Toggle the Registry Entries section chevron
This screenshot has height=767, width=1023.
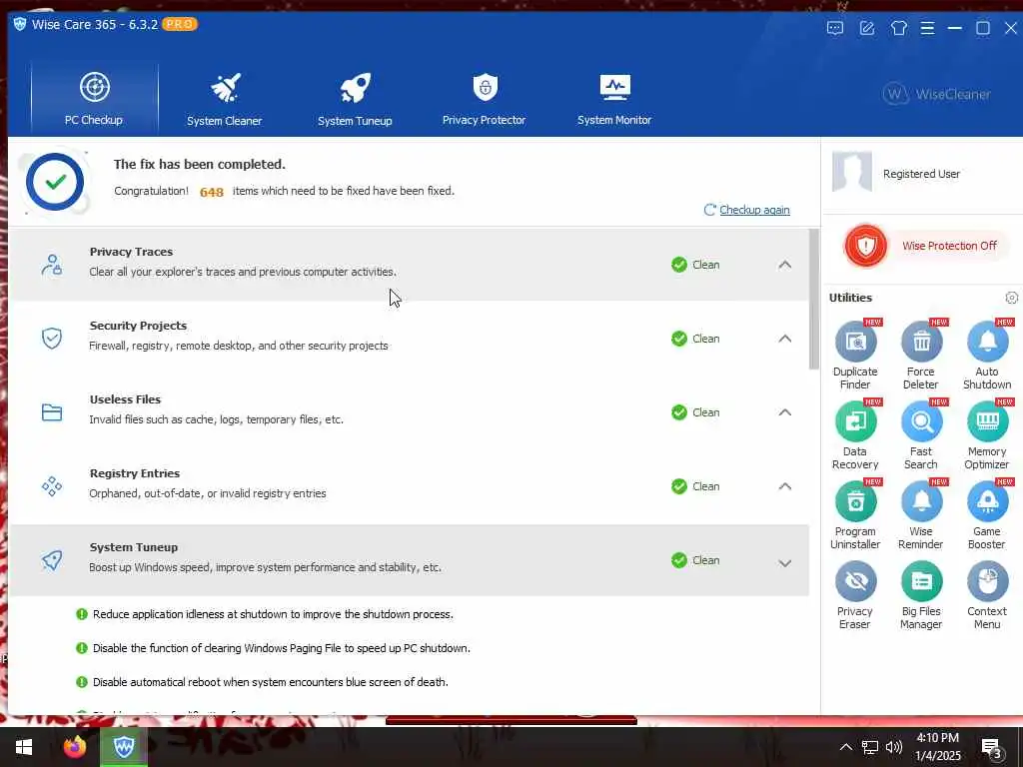tap(785, 486)
